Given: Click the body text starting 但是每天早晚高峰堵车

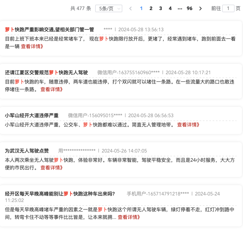Looking at the screenshot, I should point(120,213).
